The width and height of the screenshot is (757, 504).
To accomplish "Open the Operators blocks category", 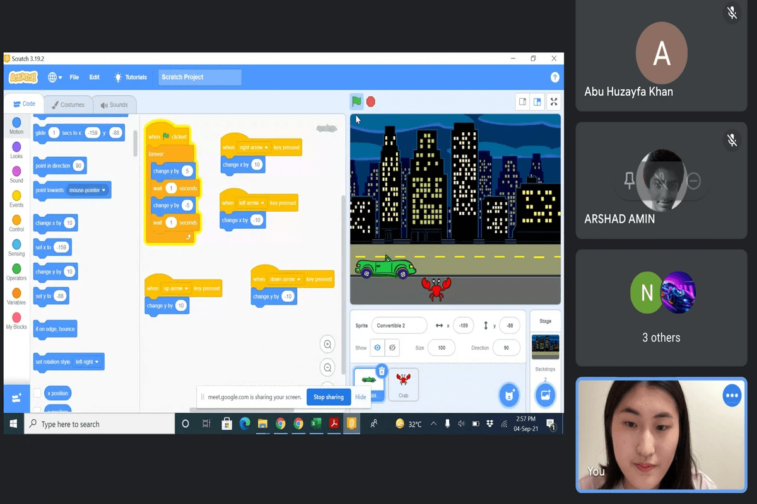I will 16,272.
